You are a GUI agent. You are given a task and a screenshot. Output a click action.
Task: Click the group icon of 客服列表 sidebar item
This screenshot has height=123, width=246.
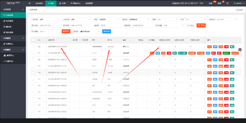(4, 55)
